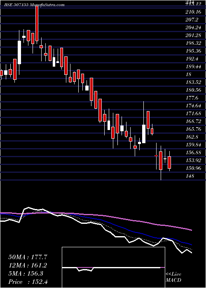Click the 159.84 price axis label
The image size is (206, 288).
tap(194, 145)
